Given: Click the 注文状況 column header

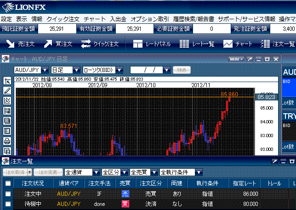Looking at the screenshot, I should pyautogui.click(x=33, y=183).
